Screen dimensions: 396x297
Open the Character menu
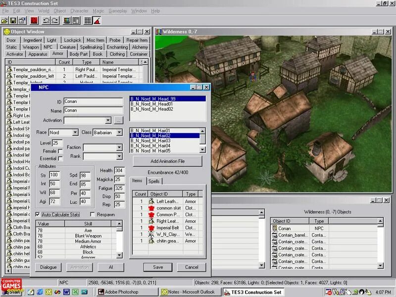[79, 11]
